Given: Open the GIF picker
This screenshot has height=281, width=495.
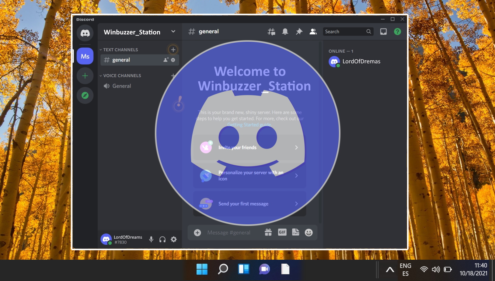Looking at the screenshot, I should click(x=282, y=232).
